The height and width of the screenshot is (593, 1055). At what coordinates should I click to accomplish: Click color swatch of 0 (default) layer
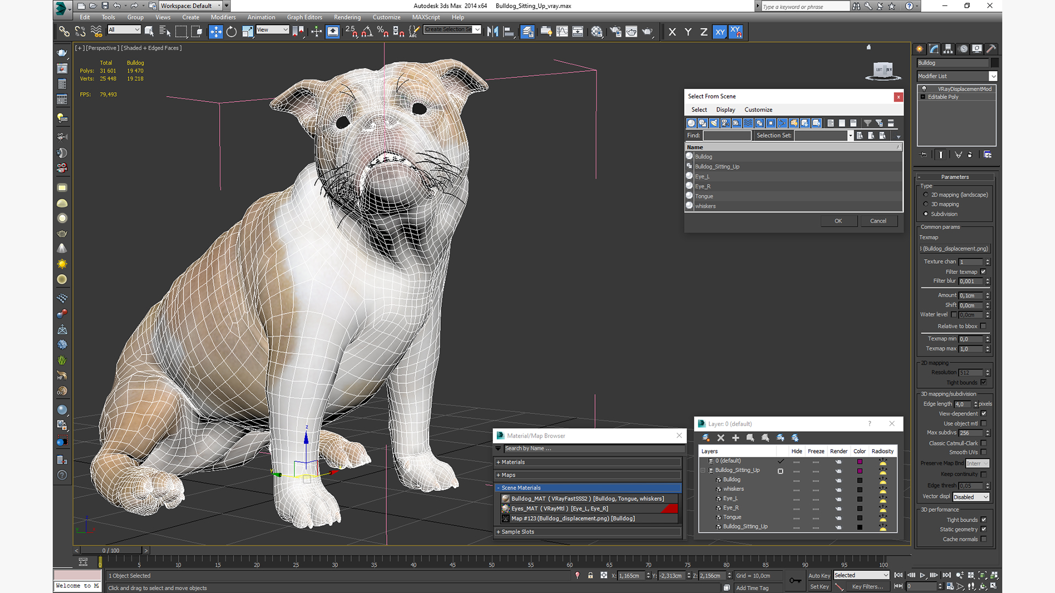pyautogui.click(x=860, y=462)
